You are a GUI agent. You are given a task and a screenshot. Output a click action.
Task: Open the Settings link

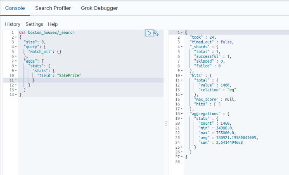click(x=34, y=24)
